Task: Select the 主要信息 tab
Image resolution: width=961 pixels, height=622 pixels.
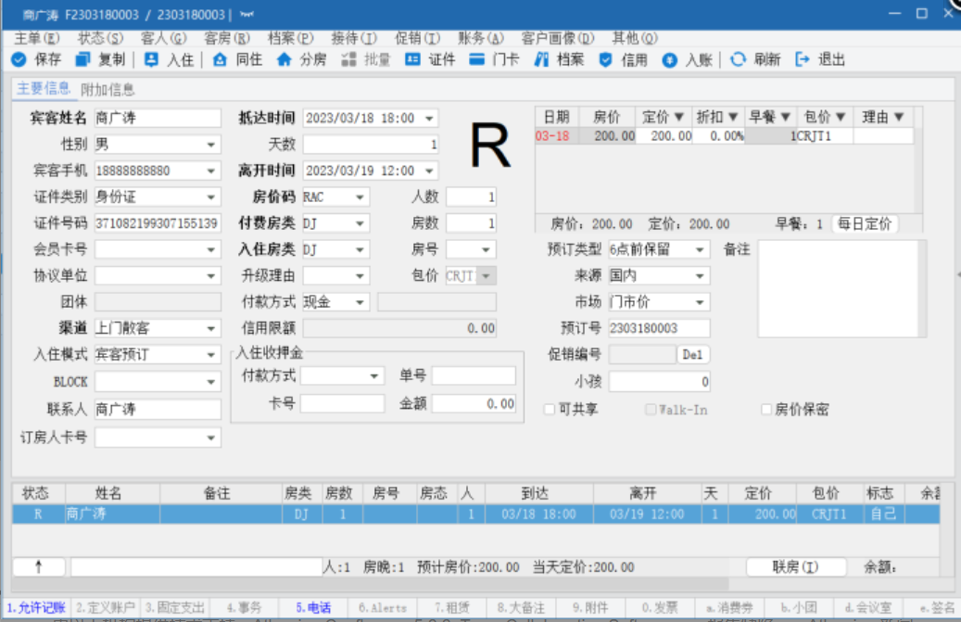Action: pyautogui.click(x=44, y=88)
